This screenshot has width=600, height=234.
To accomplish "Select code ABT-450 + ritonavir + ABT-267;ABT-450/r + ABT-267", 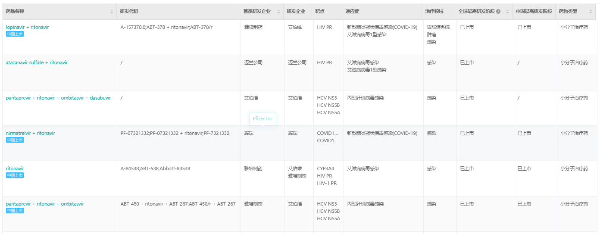I will click(x=178, y=204).
